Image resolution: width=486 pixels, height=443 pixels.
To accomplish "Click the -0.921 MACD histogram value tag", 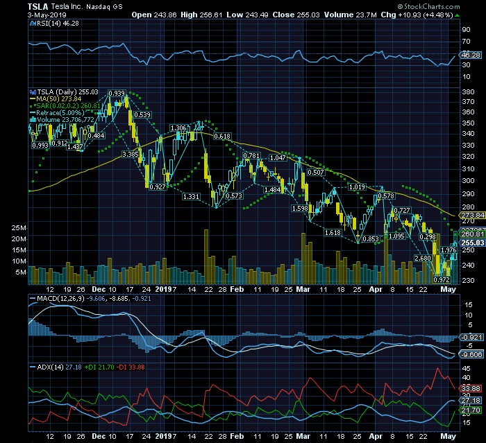I will [x=471, y=338].
